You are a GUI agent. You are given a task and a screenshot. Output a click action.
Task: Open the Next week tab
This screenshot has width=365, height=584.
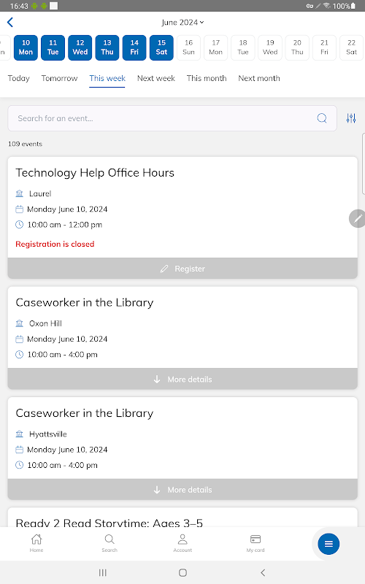[x=156, y=78]
